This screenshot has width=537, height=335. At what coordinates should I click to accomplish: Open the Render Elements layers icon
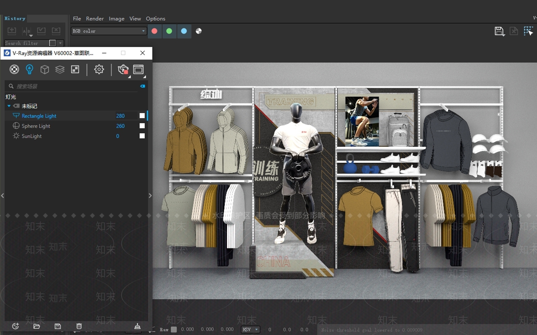click(60, 69)
